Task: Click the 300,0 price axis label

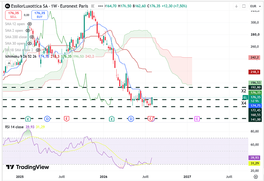Action: [255, 23]
